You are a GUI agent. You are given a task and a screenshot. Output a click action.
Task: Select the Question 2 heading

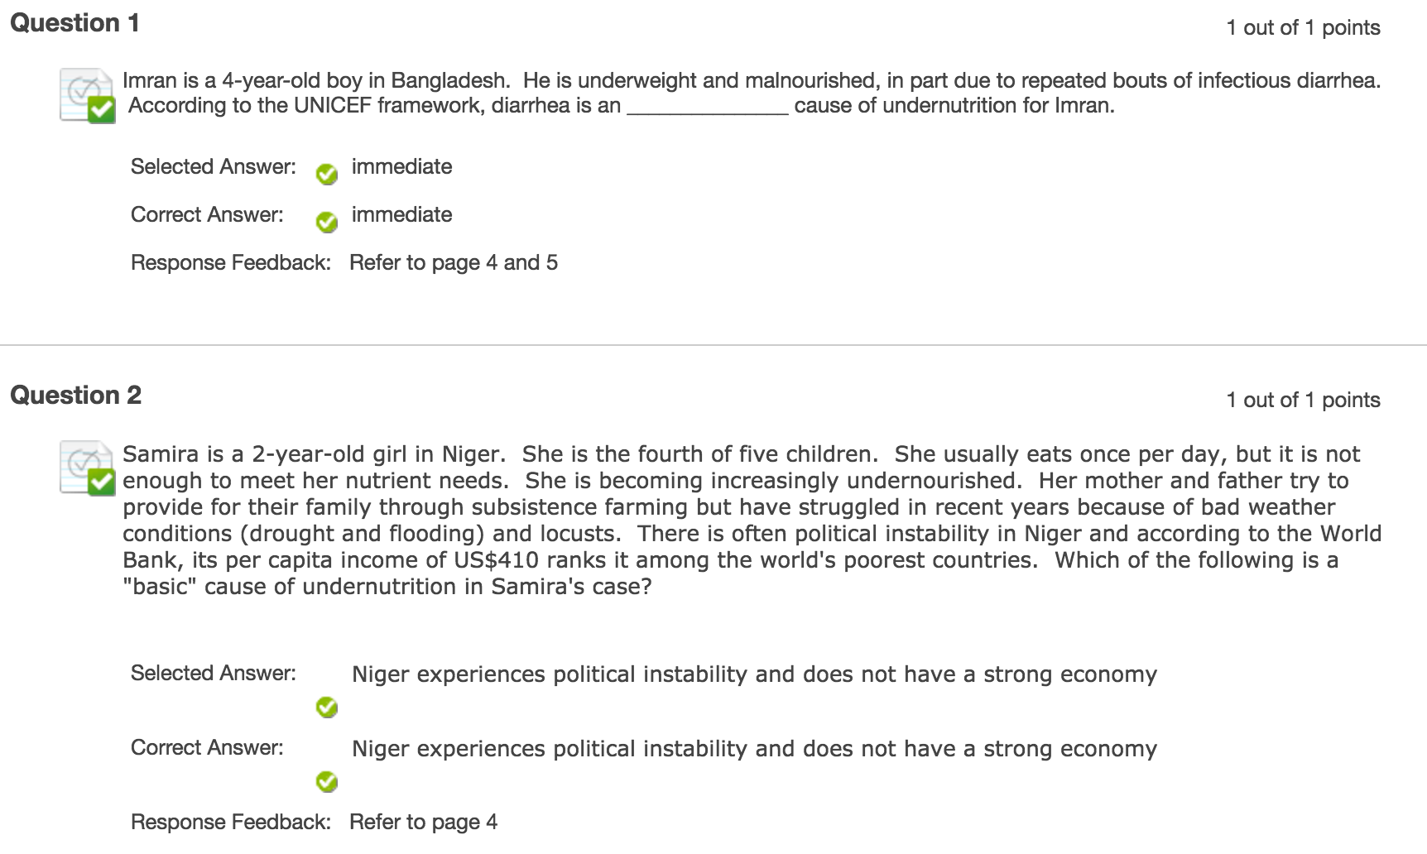click(x=75, y=396)
